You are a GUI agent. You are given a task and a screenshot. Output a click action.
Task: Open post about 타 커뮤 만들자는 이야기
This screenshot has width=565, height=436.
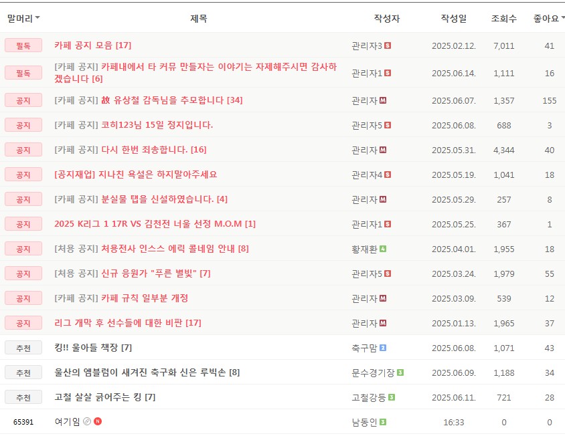point(195,72)
